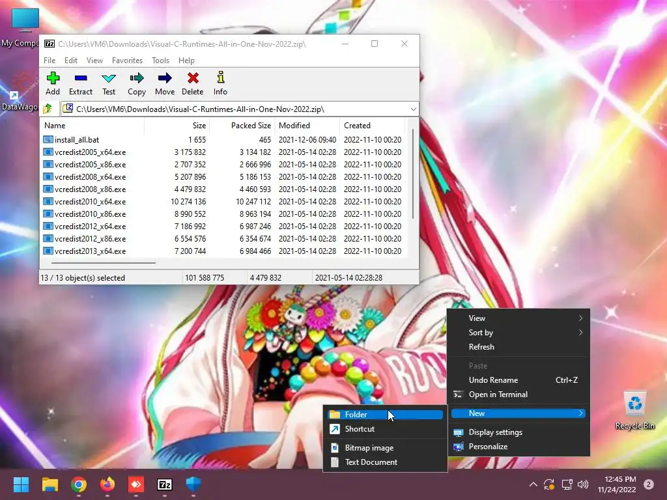Click the Copy toolbar icon
Screen dimensions: 667x500
tap(137, 78)
